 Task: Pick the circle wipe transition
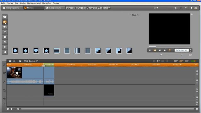15,51
